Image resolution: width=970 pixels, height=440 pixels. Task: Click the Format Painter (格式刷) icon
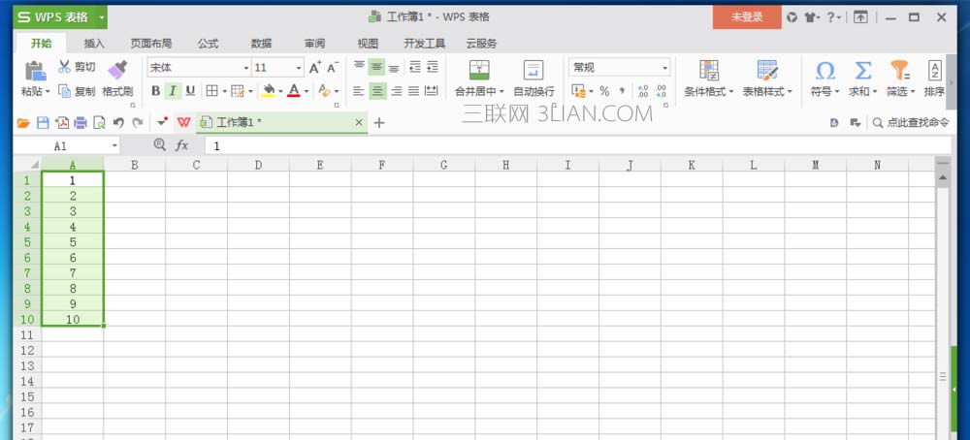tap(117, 70)
